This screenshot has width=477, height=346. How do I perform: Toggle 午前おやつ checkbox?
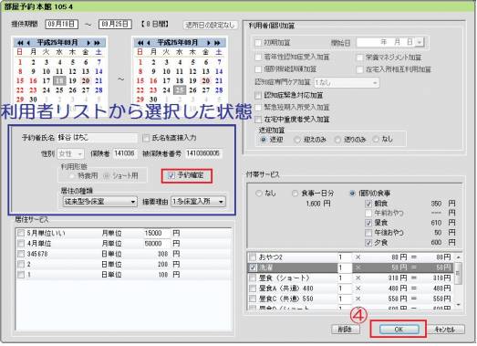point(368,213)
